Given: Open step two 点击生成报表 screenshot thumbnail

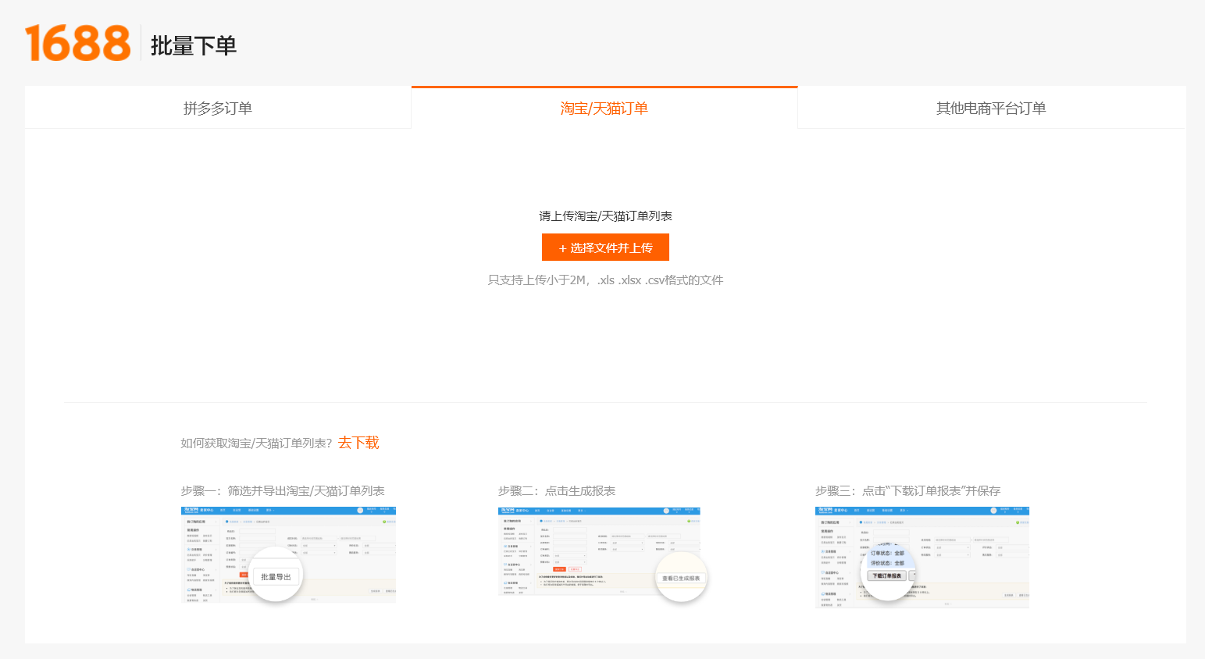Looking at the screenshot, I should (x=602, y=554).
